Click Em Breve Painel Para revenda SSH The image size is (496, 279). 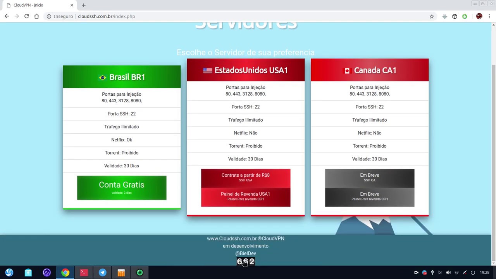click(x=370, y=197)
